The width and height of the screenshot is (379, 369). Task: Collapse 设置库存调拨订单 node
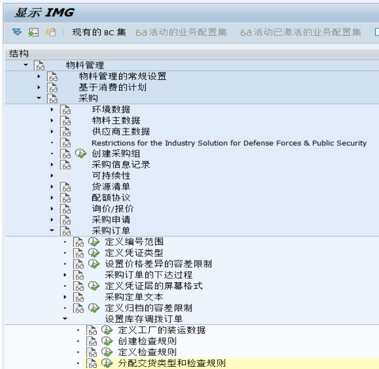(x=65, y=319)
